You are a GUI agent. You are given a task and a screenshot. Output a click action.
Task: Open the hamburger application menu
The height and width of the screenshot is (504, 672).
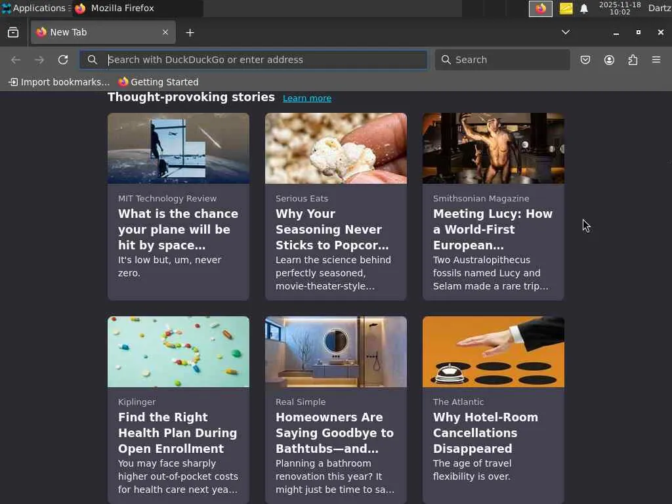[656, 60]
